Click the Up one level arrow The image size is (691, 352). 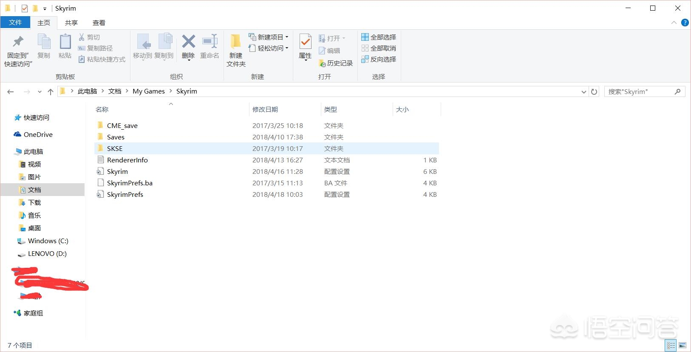[51, 91]
